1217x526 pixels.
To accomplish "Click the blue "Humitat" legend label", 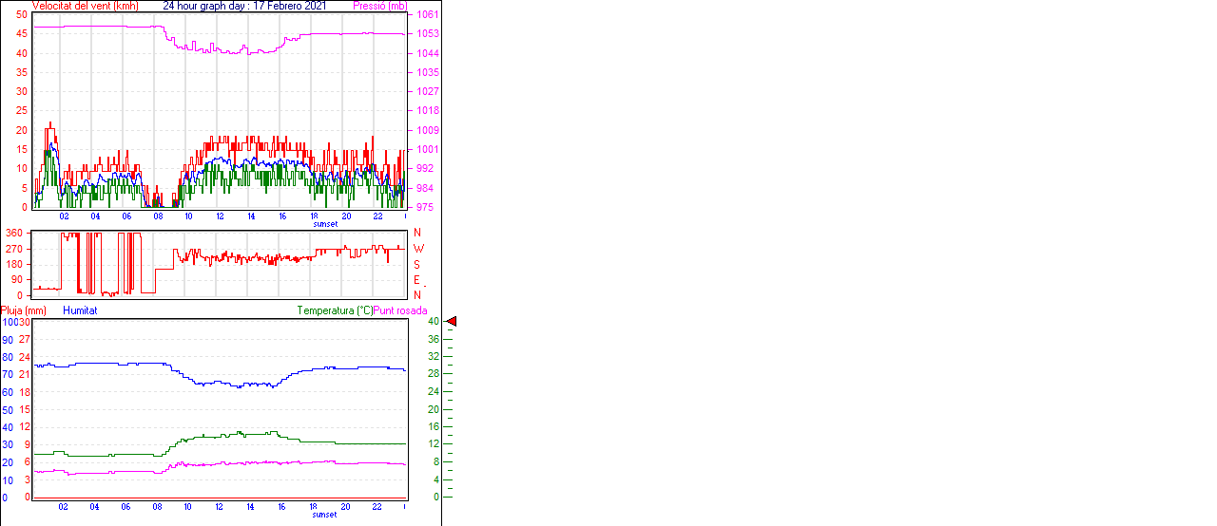I will pos(80,310).
